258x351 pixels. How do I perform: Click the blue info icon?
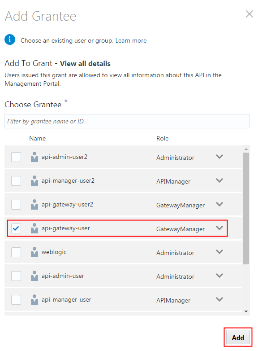click(x=10, y=40)
